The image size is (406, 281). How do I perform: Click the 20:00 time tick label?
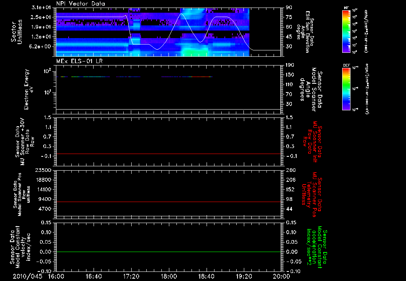[281, 276]
